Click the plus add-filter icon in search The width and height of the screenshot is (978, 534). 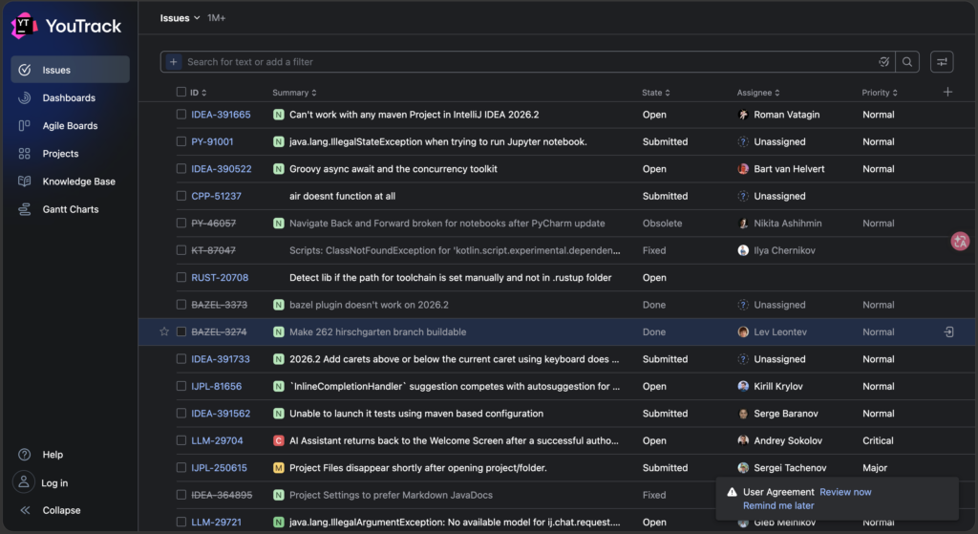pyautogui.click(x=174, y=62)
